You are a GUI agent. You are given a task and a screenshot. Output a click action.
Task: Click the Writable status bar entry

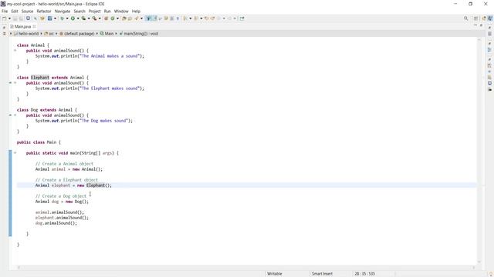(275, 274)
